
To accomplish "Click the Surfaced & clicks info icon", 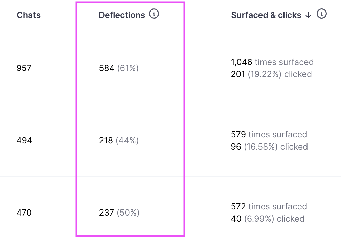I will click(322, 14).
